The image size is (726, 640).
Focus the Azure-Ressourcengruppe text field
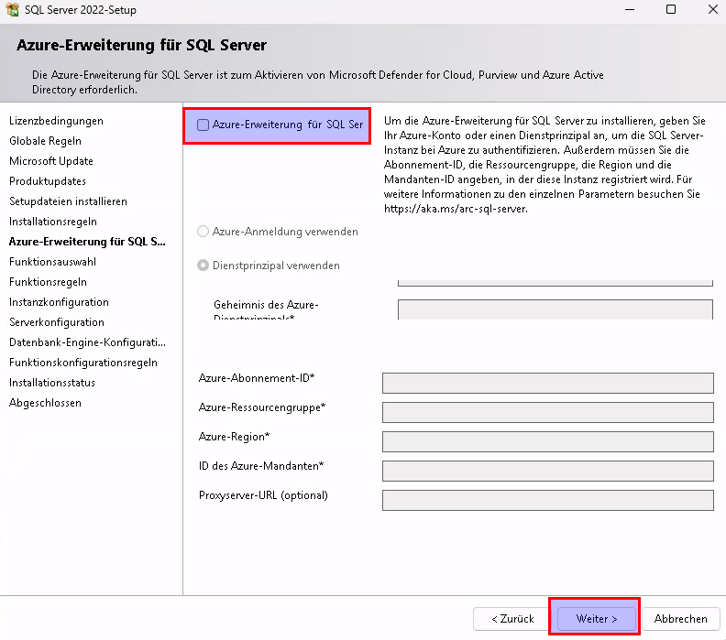[x=547, y=412]
